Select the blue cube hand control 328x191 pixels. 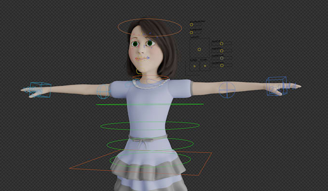point(276,86)
